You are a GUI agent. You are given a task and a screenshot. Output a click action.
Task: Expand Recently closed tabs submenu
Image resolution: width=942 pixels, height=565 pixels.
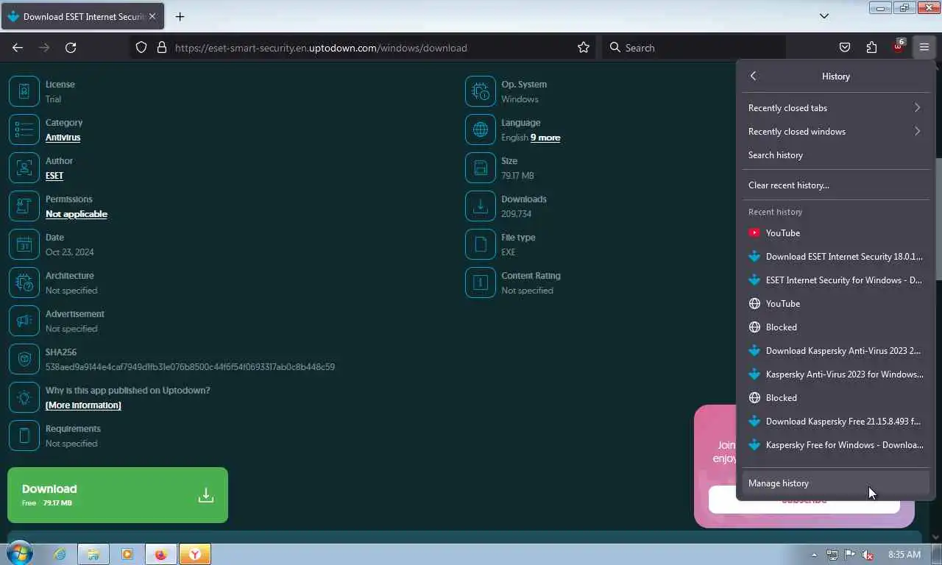click(835, 108)
